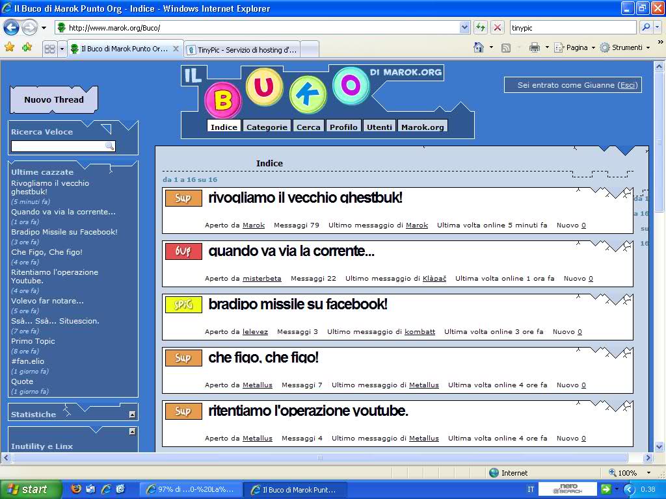Click the Print icon
Image resolution: width=666 pixels, height=499 pixels.
pyautogui.click(x=535, y=47)
